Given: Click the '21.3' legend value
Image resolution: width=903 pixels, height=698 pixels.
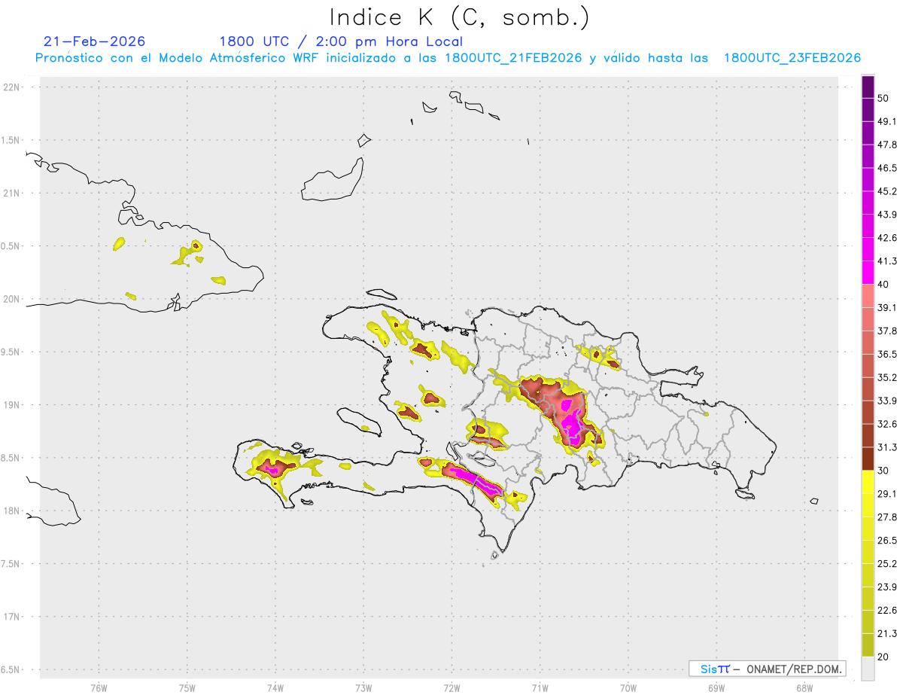Looking at the screenshot, I should (x=887, y=634).
